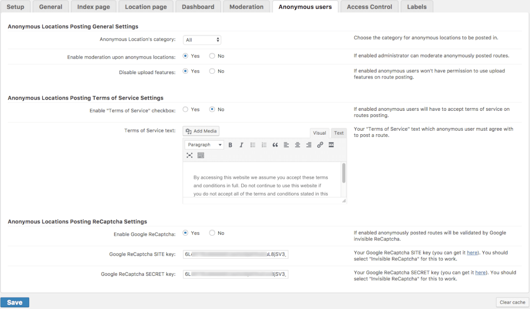530x309 pixels.
Task: Click the Google ReCaptcha SITE key field
Action: point(235,254)
